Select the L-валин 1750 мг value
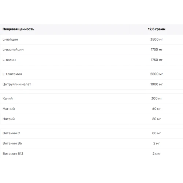 click(157, 60)
